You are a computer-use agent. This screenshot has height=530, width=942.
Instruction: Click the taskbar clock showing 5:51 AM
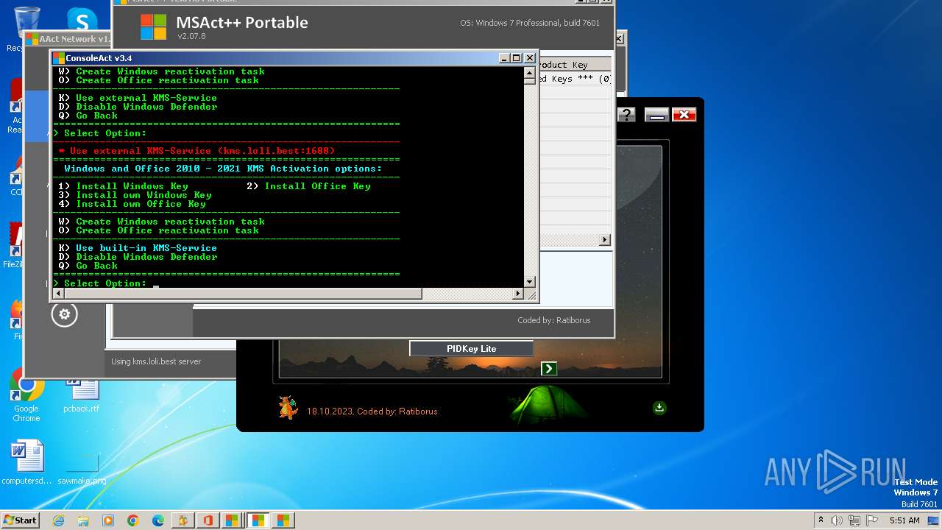(x=904, y=520)
